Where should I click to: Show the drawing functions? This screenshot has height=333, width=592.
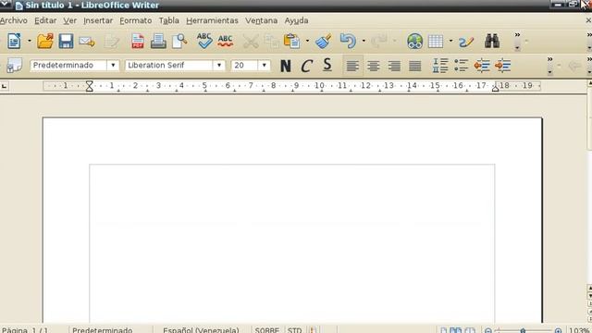(x=466, y=41)
